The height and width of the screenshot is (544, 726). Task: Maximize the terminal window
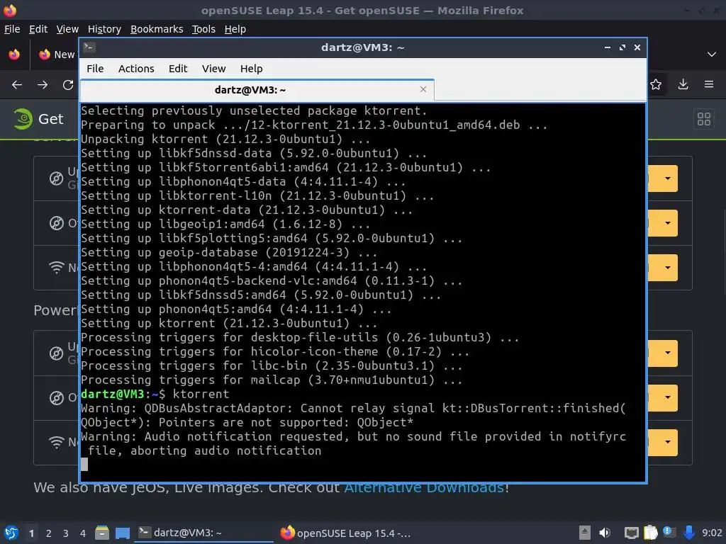click(x=622, y=47)
